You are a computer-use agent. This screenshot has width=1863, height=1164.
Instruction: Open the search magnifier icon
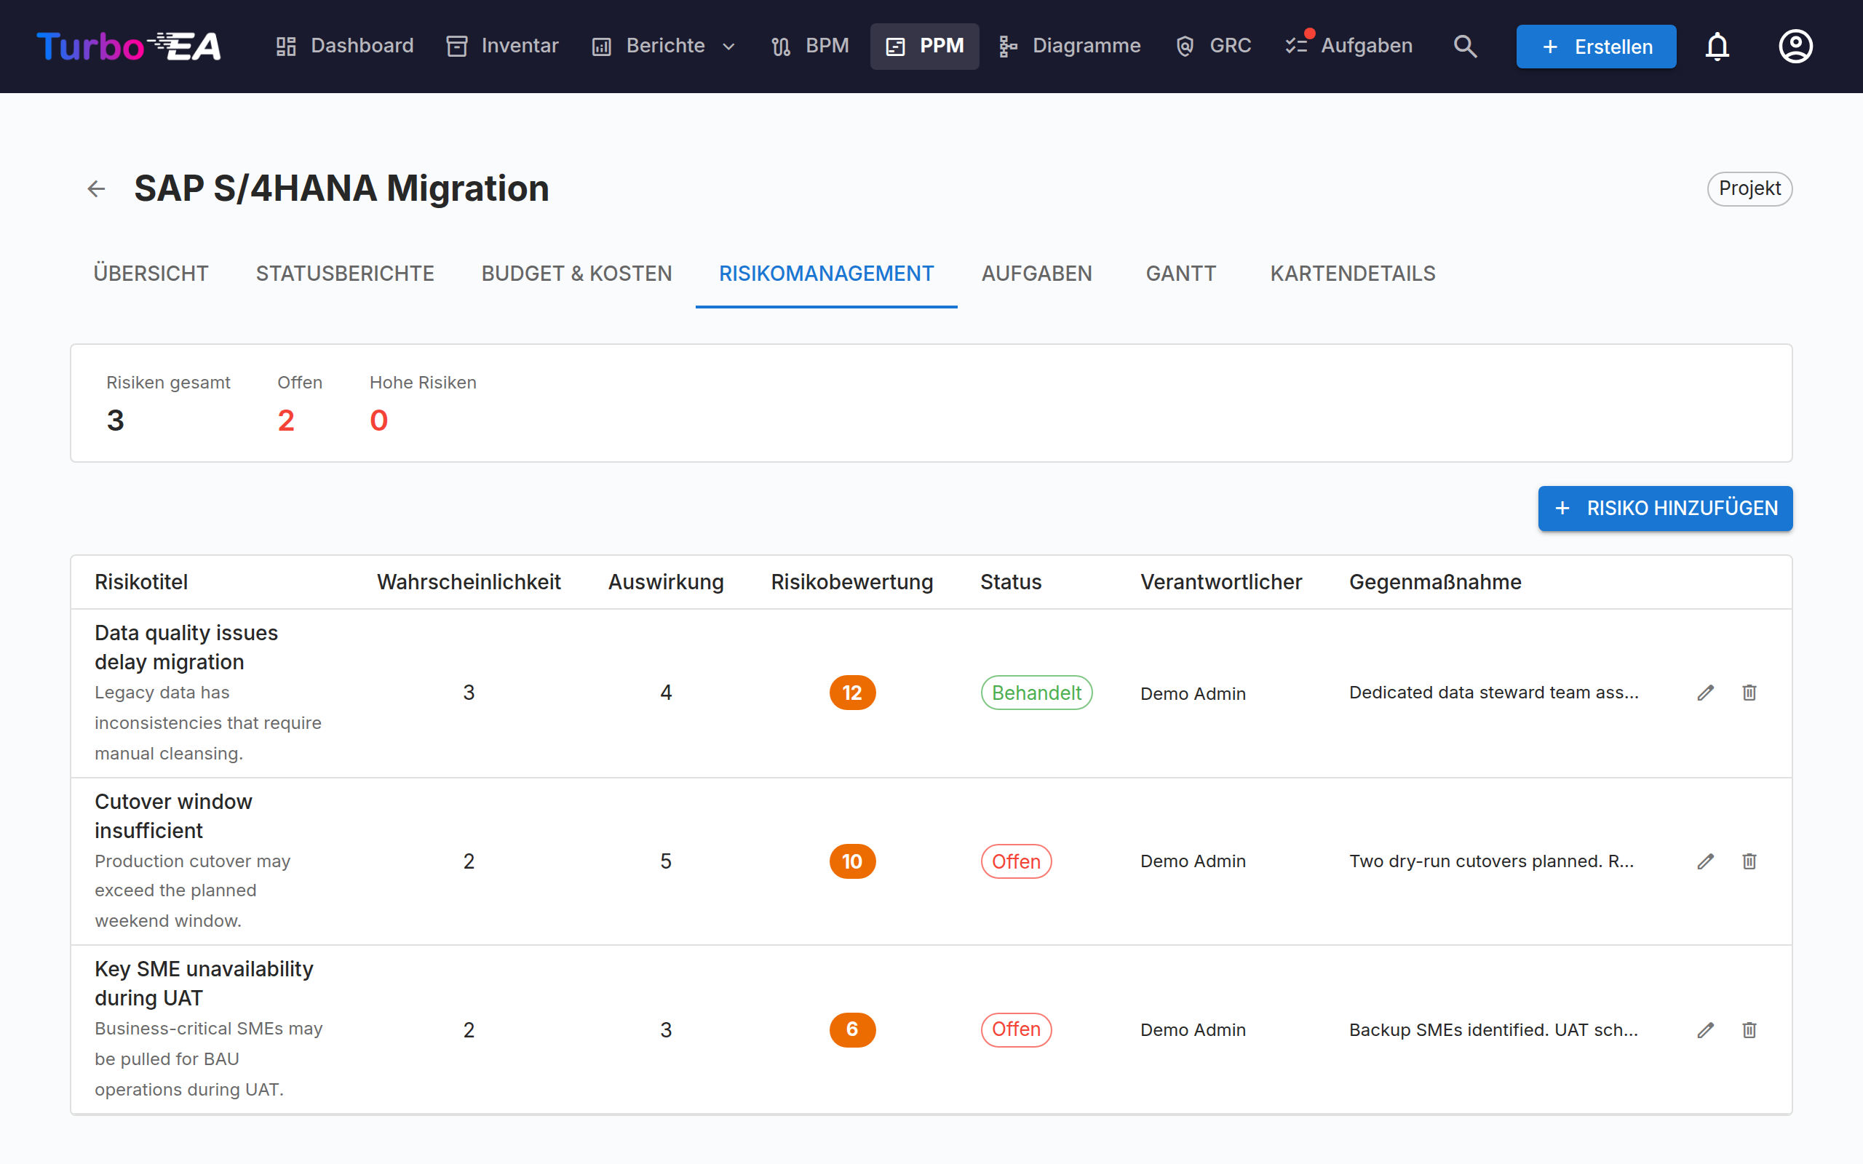1465,46
